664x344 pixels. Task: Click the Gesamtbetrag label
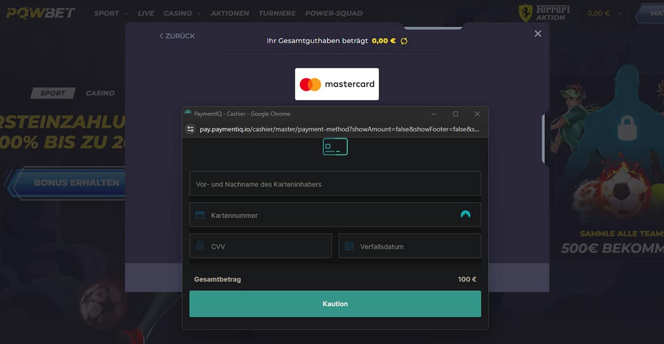point(217,279)
